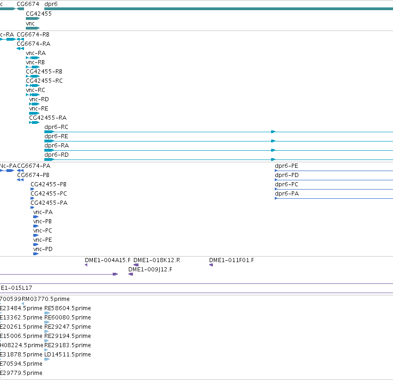
Task: Select the E1-015L17 BAC label
Action: click(x=17, y=288)
